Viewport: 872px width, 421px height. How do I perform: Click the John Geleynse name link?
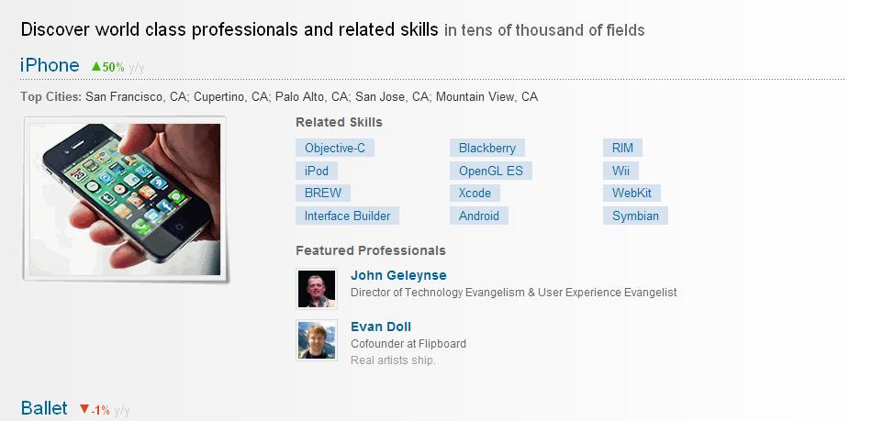[398, 275]
